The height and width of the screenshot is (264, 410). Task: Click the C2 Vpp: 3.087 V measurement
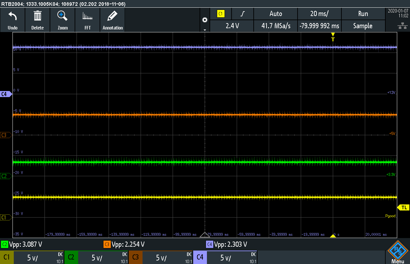coord(22,244)
